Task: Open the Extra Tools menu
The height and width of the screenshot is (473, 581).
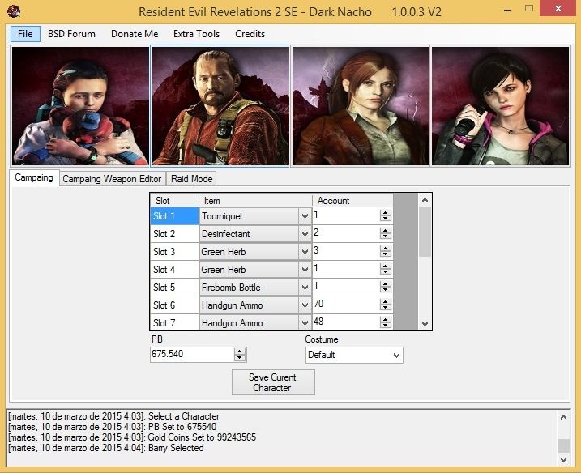Action: [x=196, y=34]
